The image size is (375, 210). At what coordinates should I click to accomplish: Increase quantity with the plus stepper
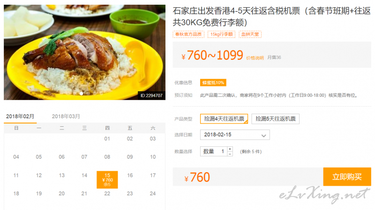pyautogui.click(x=230, y=149)
